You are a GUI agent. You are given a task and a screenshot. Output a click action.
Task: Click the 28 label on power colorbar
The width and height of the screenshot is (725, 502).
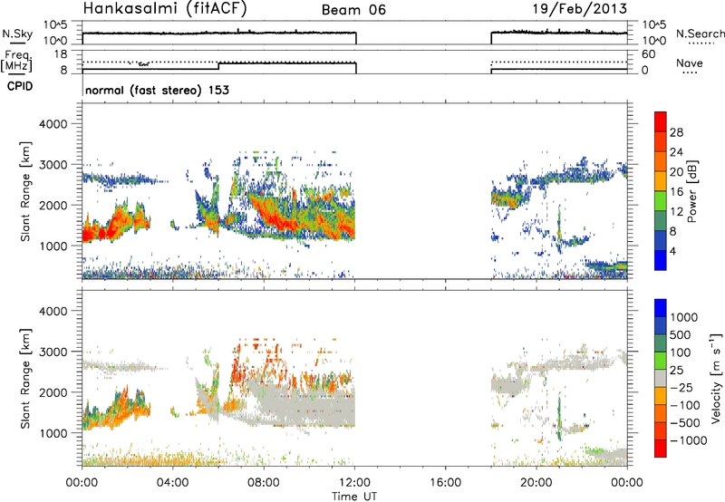[x=676, y=132]
